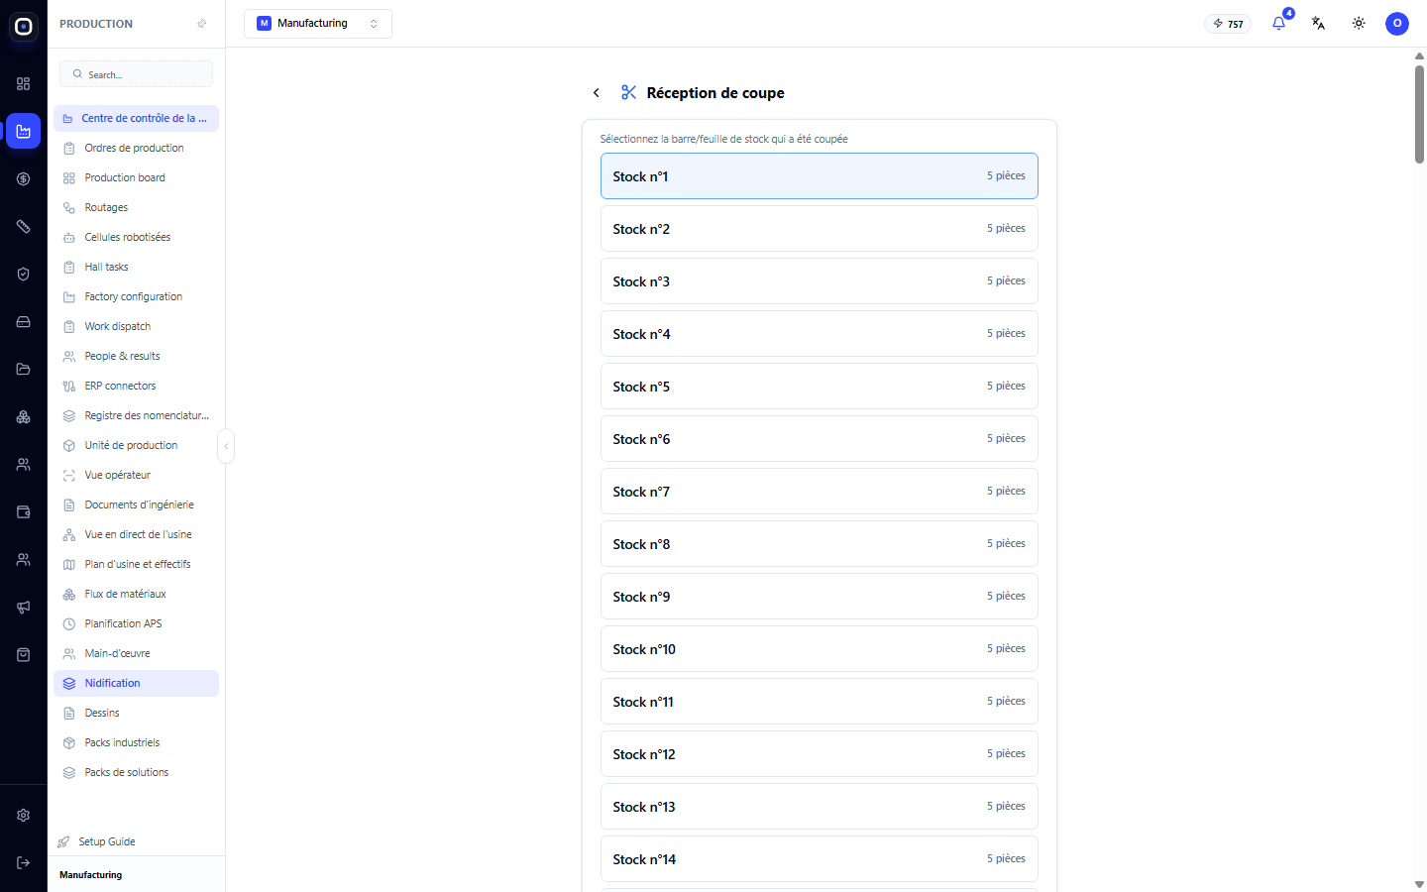Click the logout icon at rail bottom

tap(24, 862)
